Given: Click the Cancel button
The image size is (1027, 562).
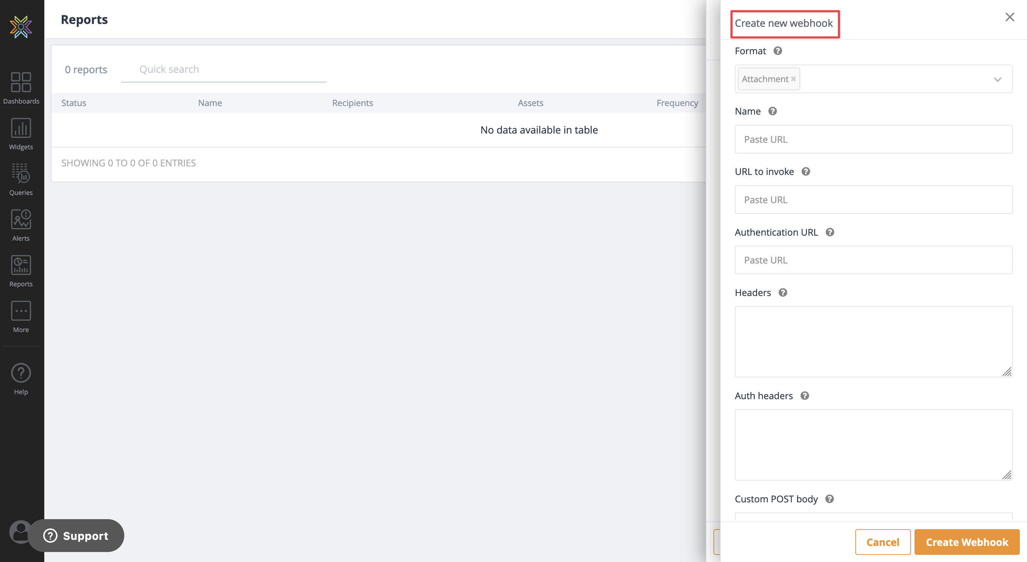Looking at the screenshot, I should (x=882, y=542).
